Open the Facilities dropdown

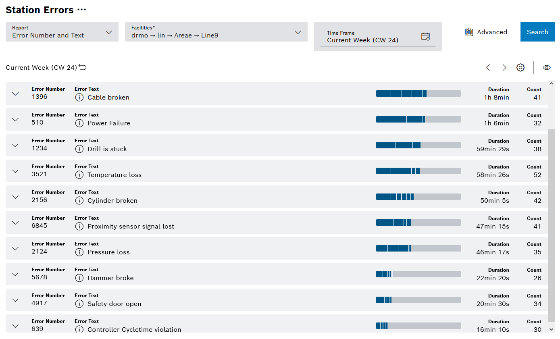click(x=216, y=32)
